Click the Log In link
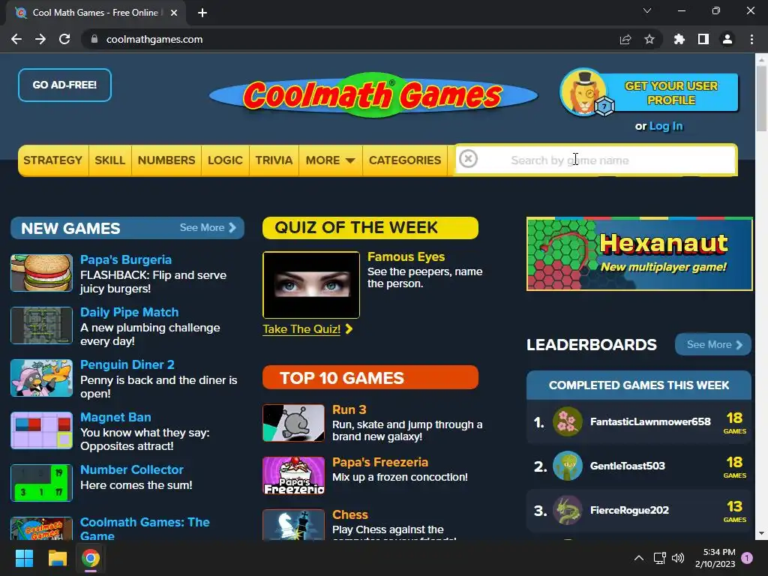This screenshot has height=576, width=768. (x=666, y=126)
